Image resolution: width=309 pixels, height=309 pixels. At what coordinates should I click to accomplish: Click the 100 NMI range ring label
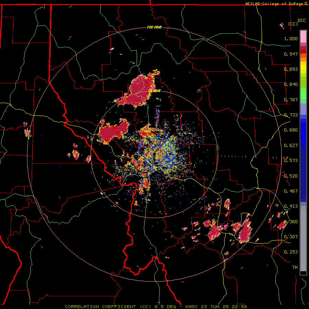(x=154, y=27)
